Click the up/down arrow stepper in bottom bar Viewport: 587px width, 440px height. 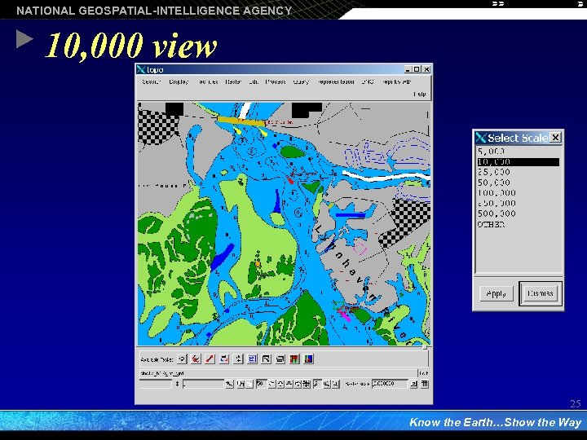pyautogui.click(x=177, y=384)
